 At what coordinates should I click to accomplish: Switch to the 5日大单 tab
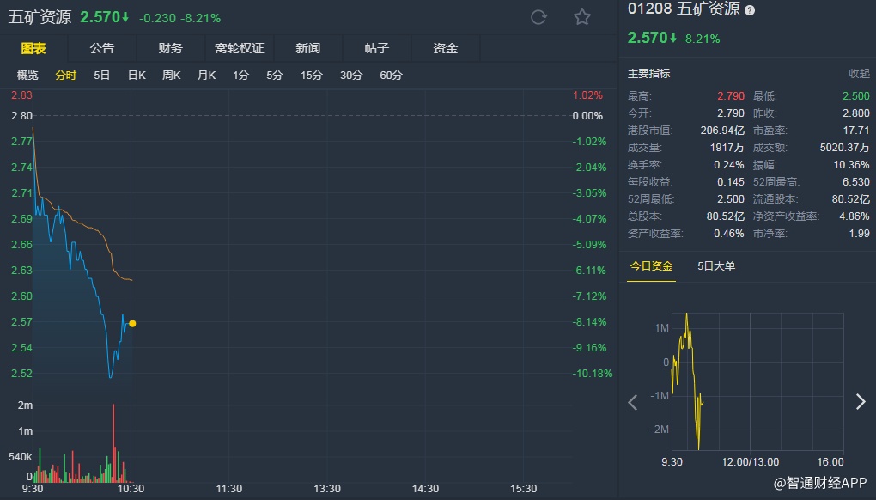coord(716,266)
